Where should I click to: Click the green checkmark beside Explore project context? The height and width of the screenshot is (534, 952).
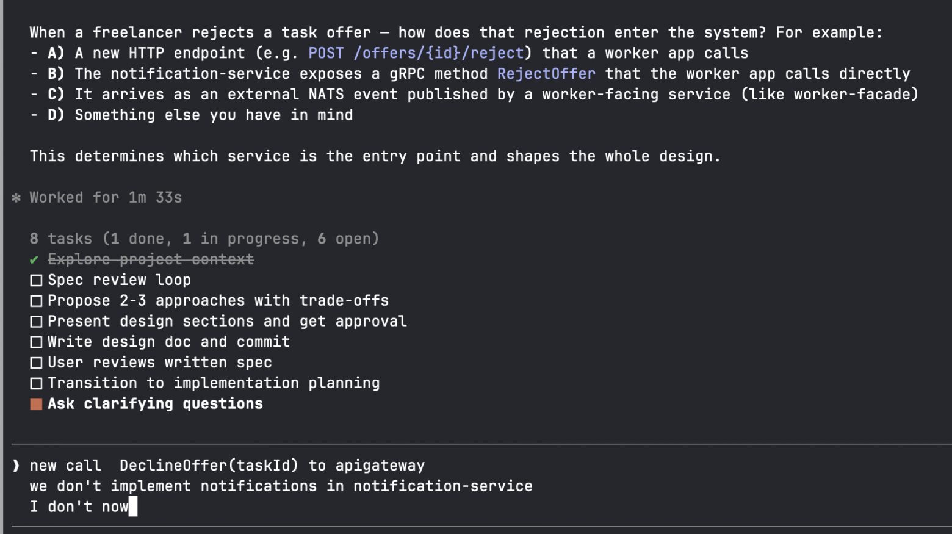pyautogui.click(x=34, y=260)
